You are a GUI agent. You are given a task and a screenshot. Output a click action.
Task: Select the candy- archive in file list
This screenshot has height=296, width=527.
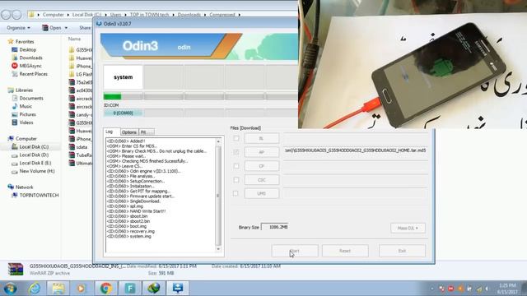tap(81, 115)
